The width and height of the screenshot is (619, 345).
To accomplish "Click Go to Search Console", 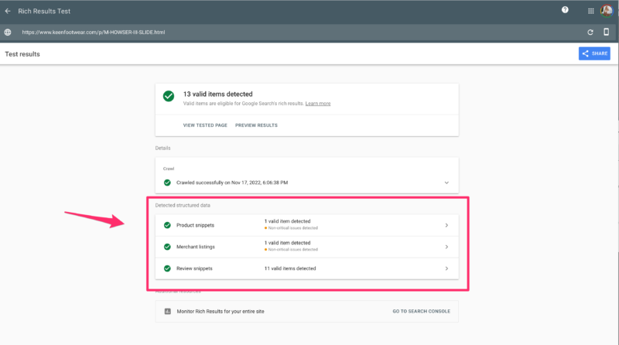I will coord(420,311).
